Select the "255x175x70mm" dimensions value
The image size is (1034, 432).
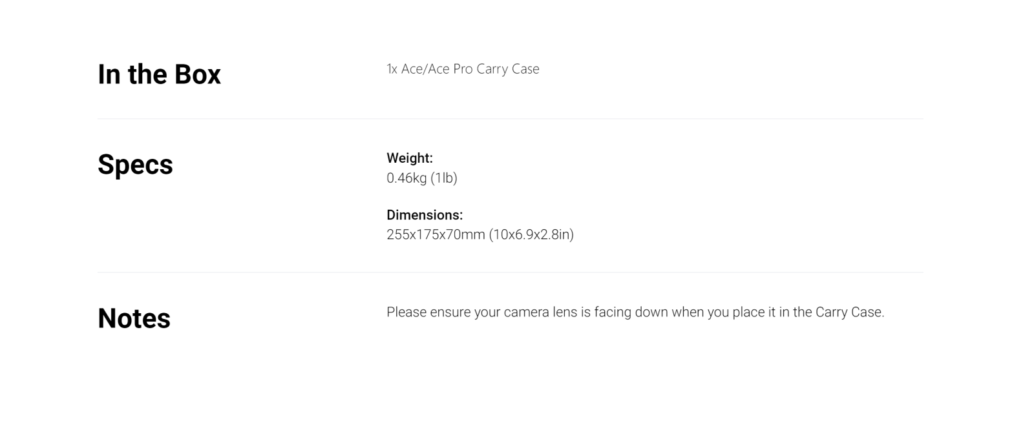pyautogui.click(x=436, y=234)
